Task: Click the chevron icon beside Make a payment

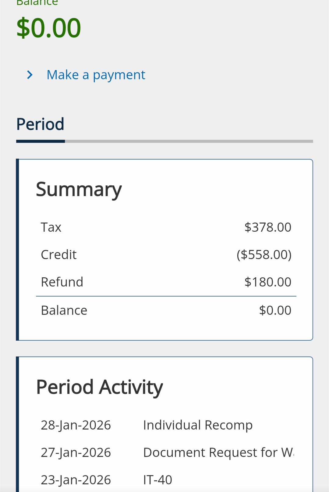Action: 30,75
